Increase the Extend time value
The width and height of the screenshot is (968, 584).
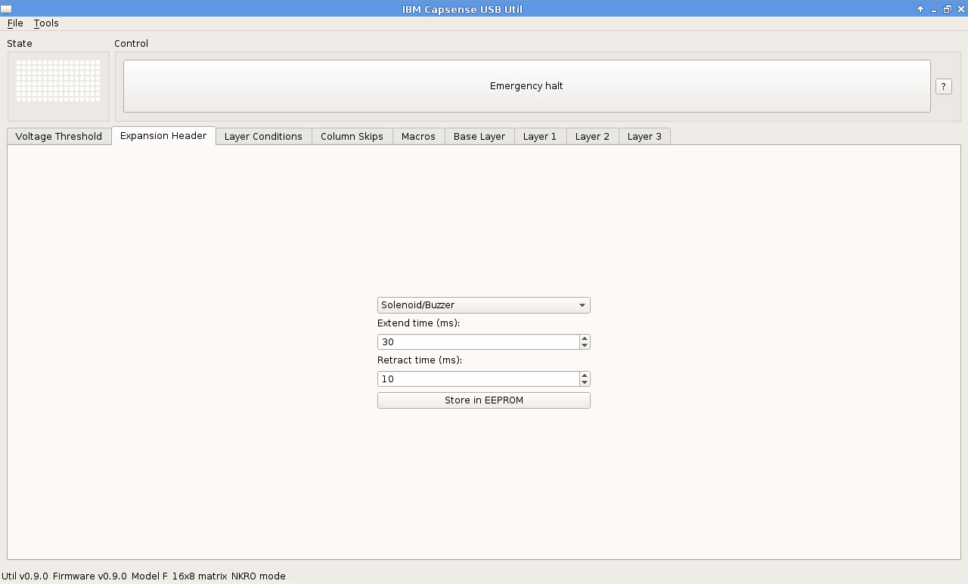585,338
